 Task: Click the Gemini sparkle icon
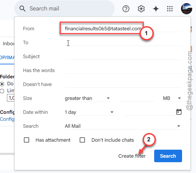click(156, 9)
